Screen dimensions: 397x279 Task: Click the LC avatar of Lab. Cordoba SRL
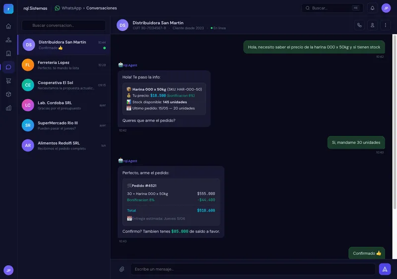28,105
